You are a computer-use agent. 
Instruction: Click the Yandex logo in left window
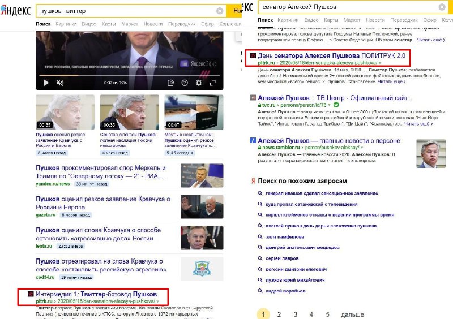16,10
